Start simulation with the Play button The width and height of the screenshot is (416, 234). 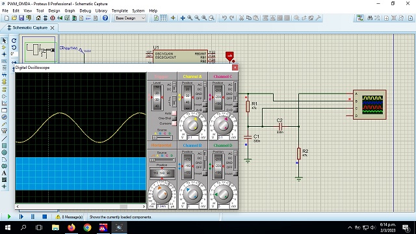(x=9, y=216)
